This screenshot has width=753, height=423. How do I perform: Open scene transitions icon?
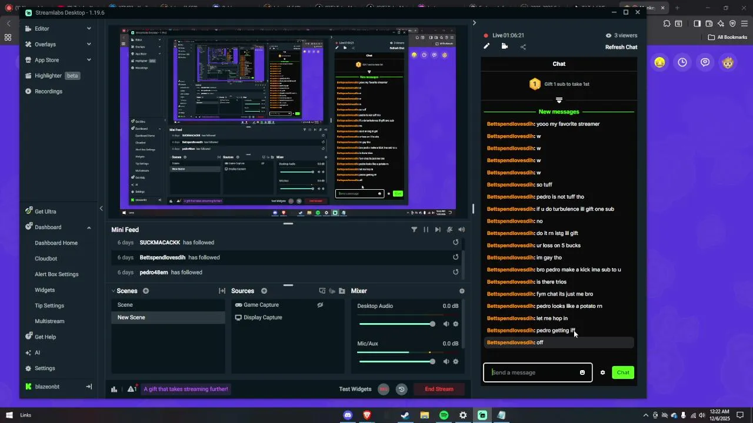[222, 291]
